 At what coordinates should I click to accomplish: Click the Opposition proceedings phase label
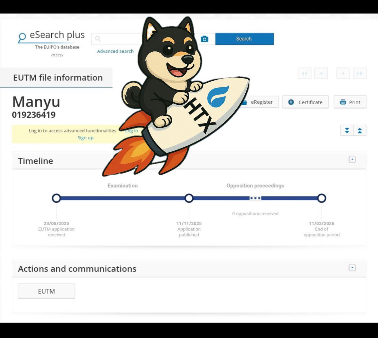click(255, 186)
